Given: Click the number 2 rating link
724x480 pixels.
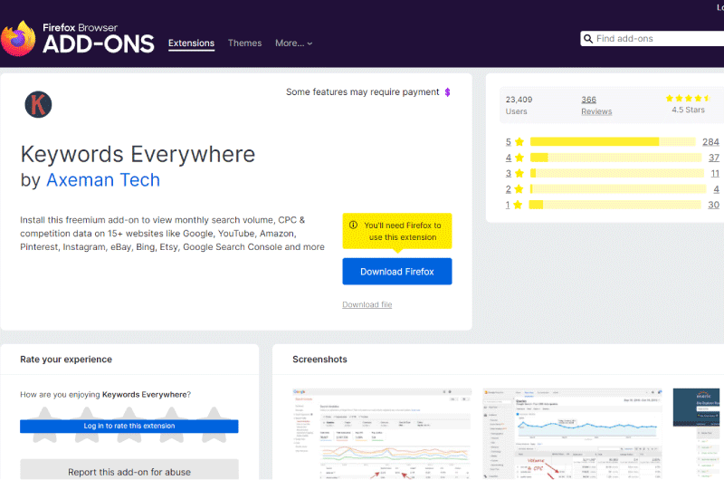Looking at the screenshot, I should [509, 189].
